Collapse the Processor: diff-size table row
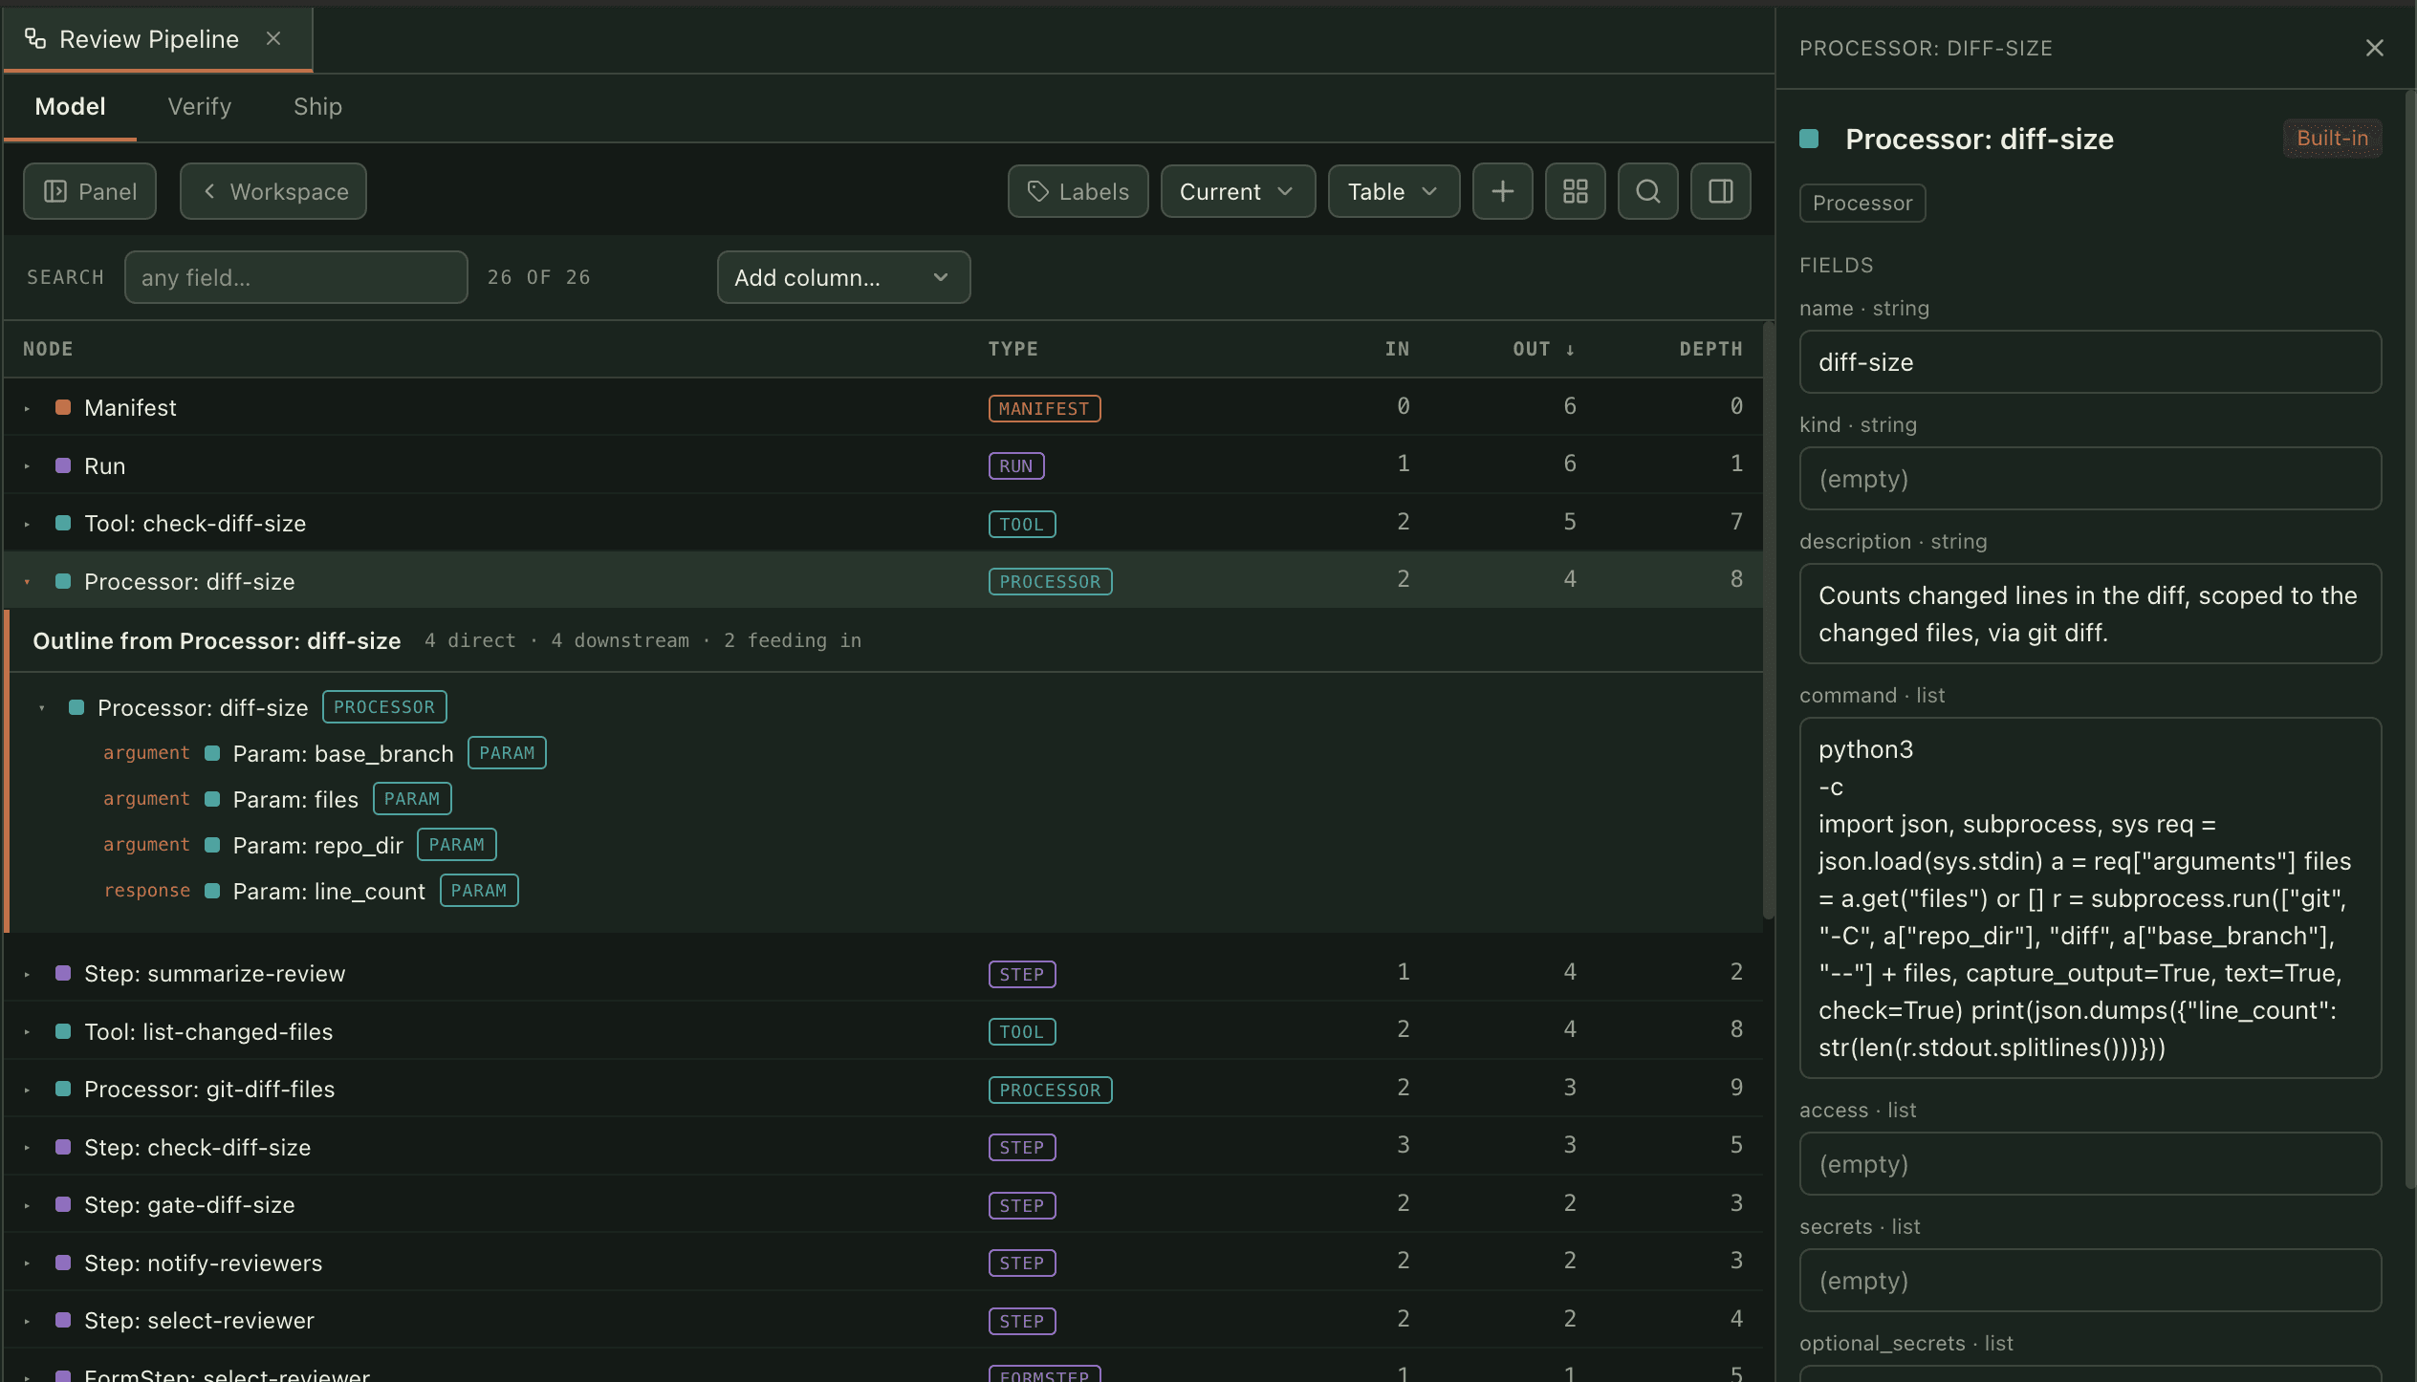Screen dimensions: 2417x1382 [27, 582]
